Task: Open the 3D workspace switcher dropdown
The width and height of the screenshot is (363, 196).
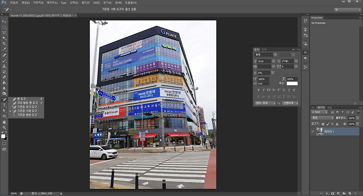Action: (348, 10)
